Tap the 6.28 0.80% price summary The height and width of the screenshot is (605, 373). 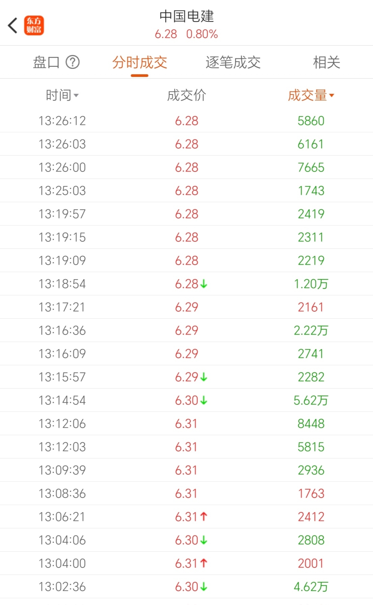(x=186, y=34)
